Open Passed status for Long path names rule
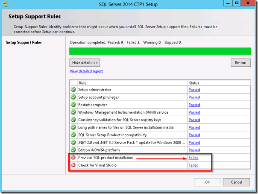Viewport: 258px width, 194px height. tap(194, 127)
